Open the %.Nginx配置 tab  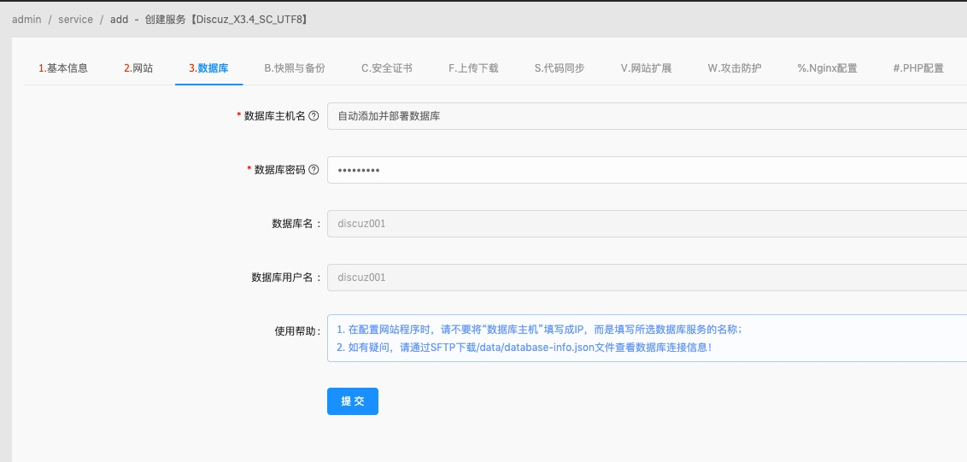point(827,68)
